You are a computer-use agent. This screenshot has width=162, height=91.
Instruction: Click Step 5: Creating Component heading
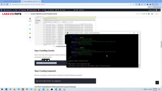point(45,71)
